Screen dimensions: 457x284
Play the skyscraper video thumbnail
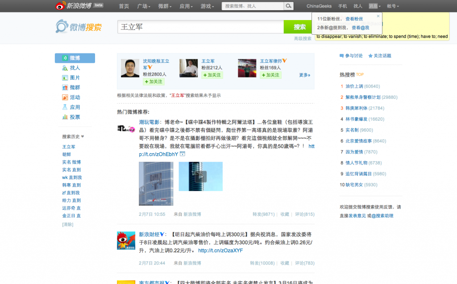[x=200, y=176]
